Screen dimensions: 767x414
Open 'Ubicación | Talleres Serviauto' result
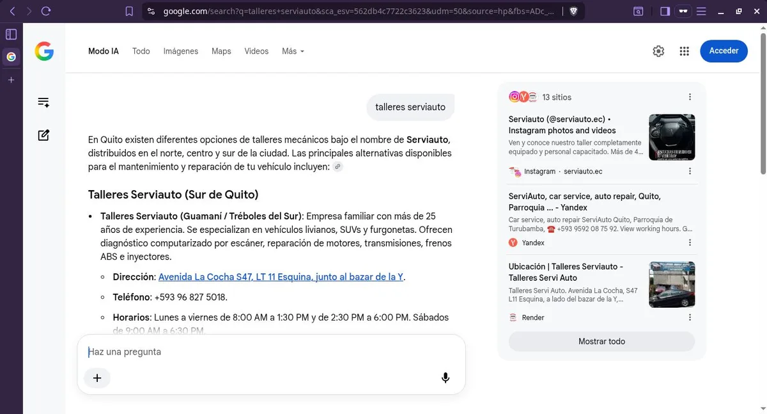pyautogui.click(x=566, y=272)
